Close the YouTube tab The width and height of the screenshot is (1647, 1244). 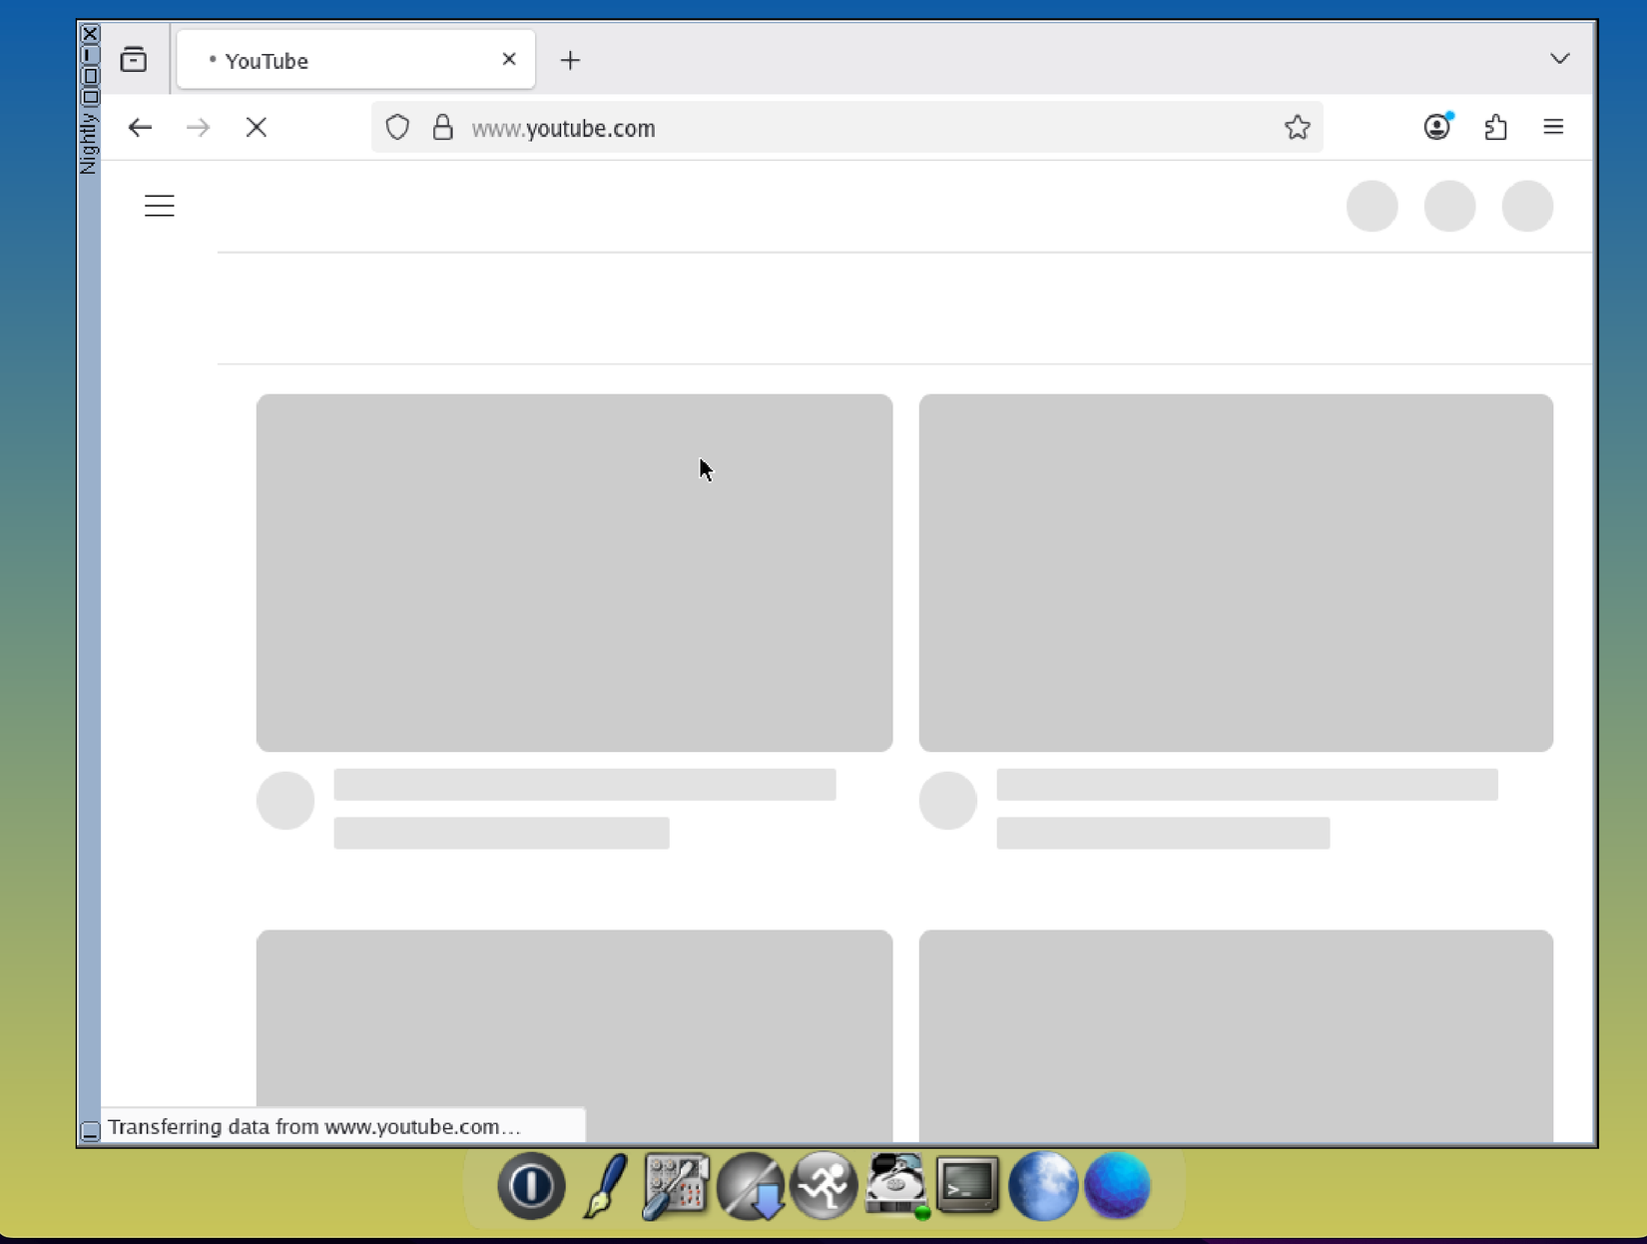[x=509, y=59]
